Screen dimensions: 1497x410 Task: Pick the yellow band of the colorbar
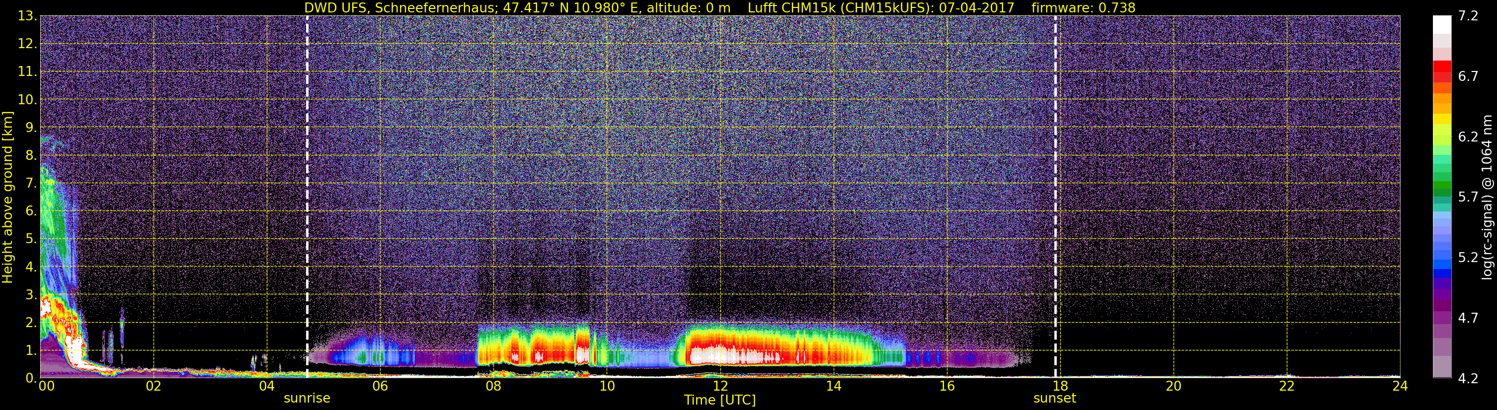tap(1442, 119)
